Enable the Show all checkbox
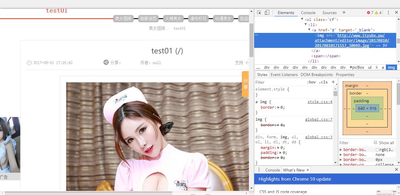This screenshot has width=400, height=195. point(375,142)
